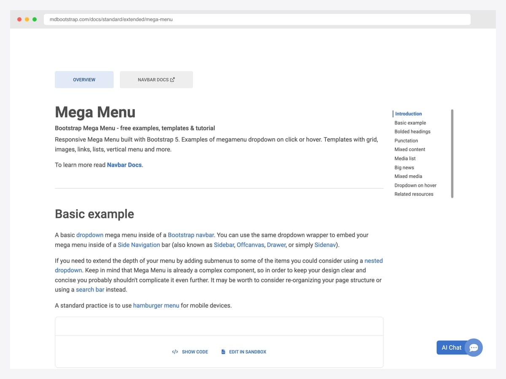Go to Bolded headings section
The width and height of the screenshot is (506, 379).
412,132
